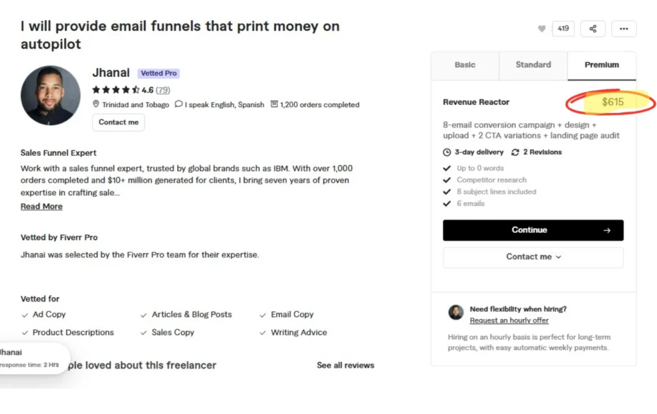Open See all reviews link

click(345, 365)
